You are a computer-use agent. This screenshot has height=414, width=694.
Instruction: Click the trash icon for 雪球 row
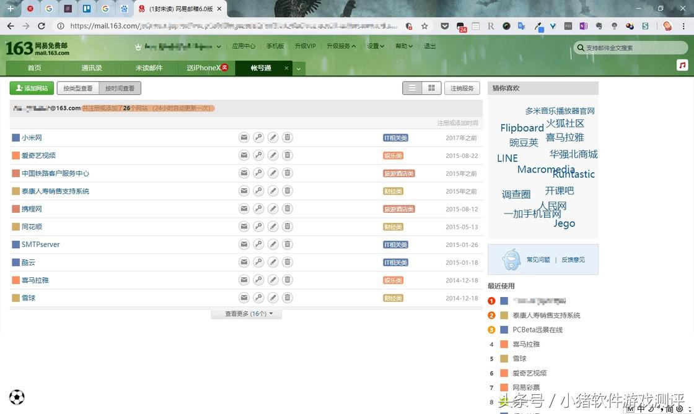[288, 298]
